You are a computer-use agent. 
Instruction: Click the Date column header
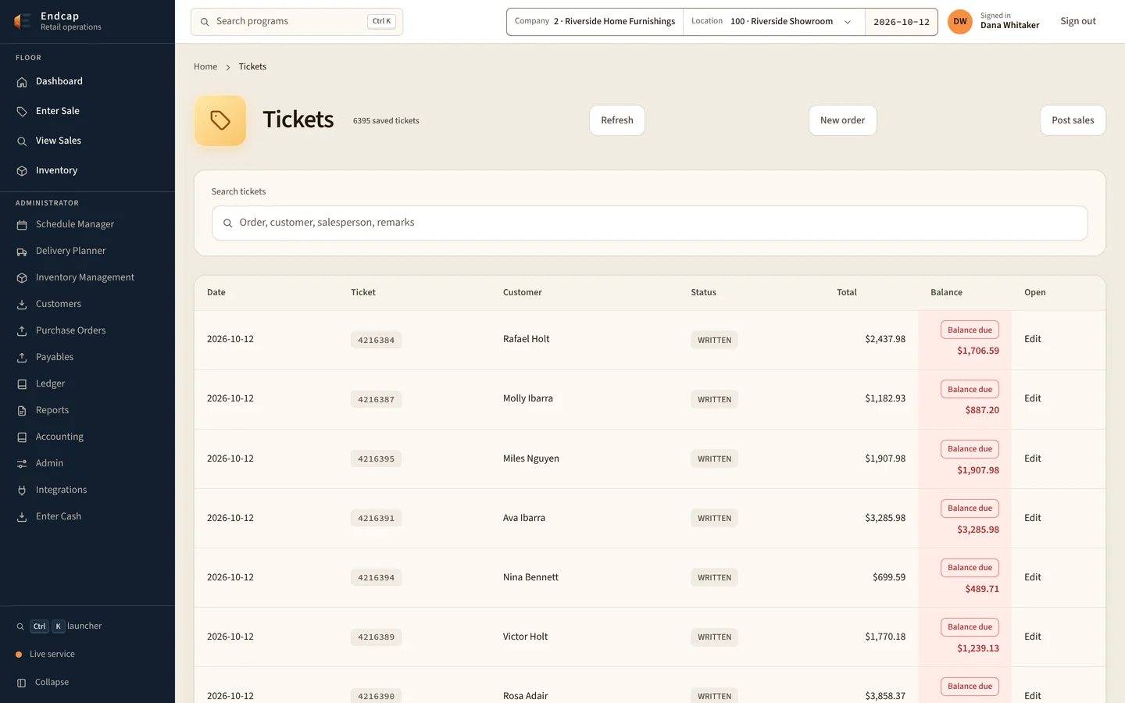pos(216,292)
